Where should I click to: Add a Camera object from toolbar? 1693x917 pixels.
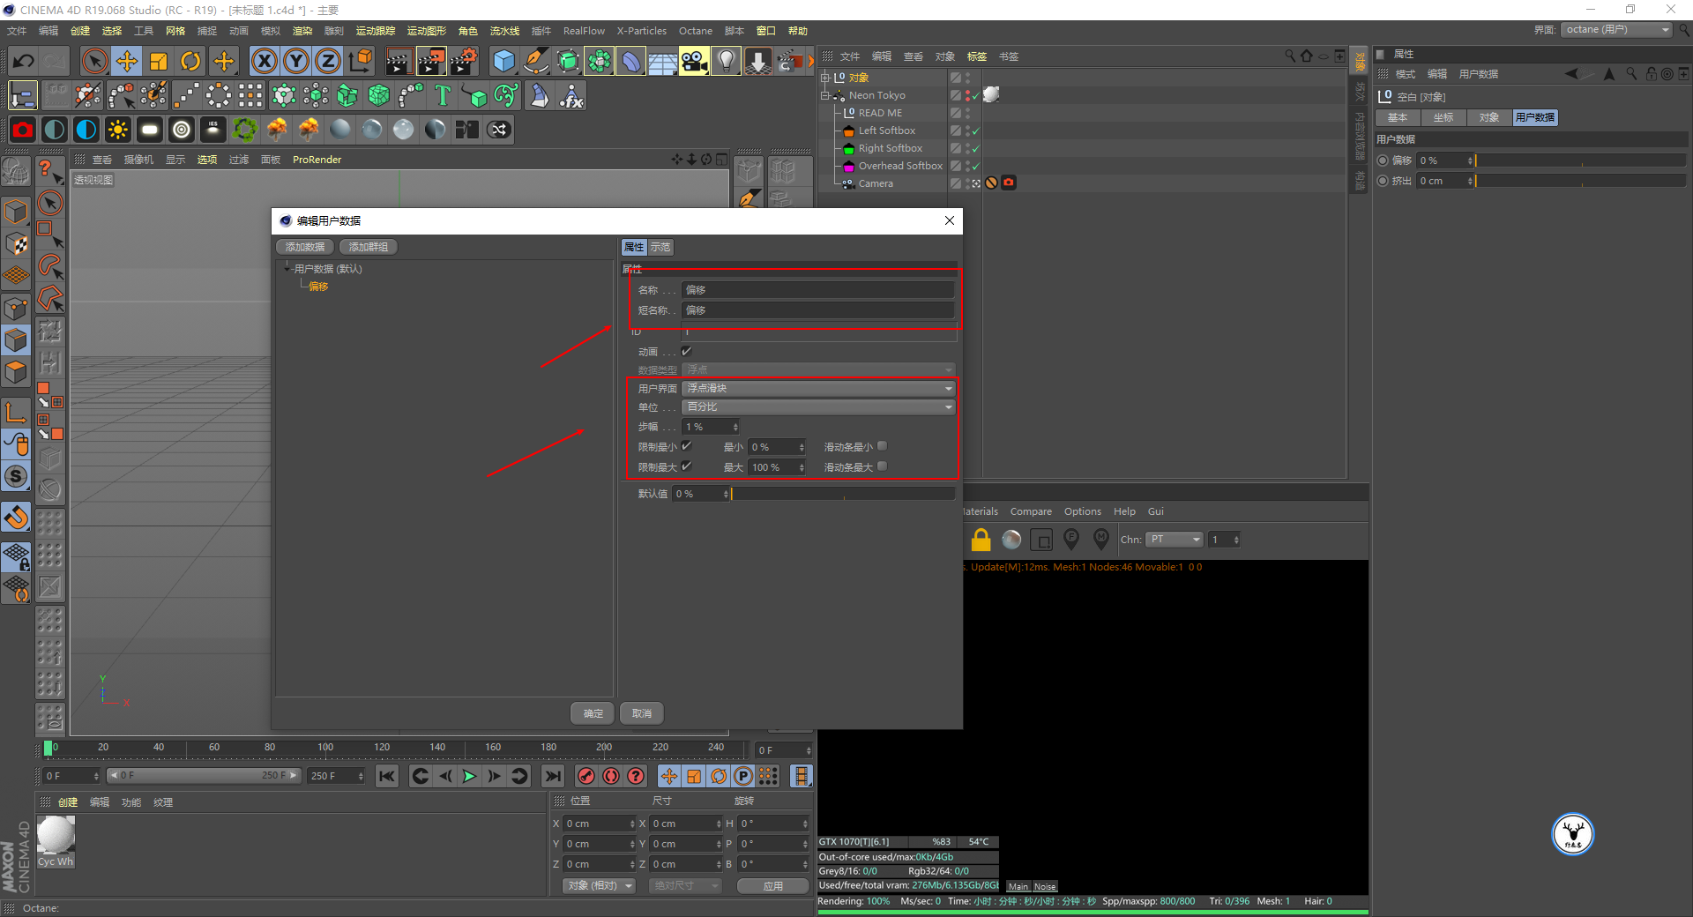pyautogui.click(x=694, y=61)
